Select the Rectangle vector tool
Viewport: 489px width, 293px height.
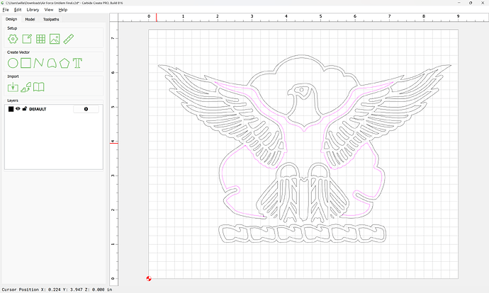tap(26, 63)
